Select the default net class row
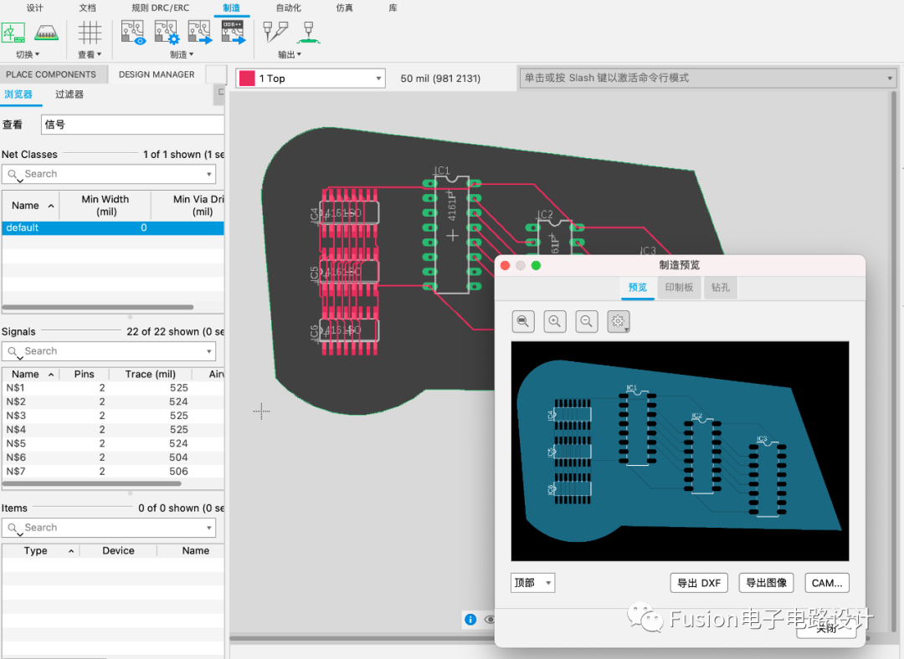This screenshot has height=659, width=904. pyautogui.click(x=112, y=228)
